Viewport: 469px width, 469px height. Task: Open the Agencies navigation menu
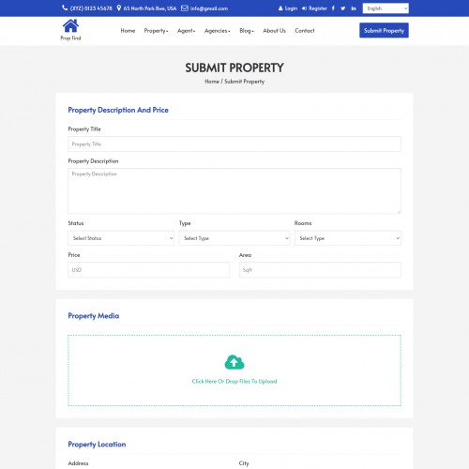[x=217, y=31]
